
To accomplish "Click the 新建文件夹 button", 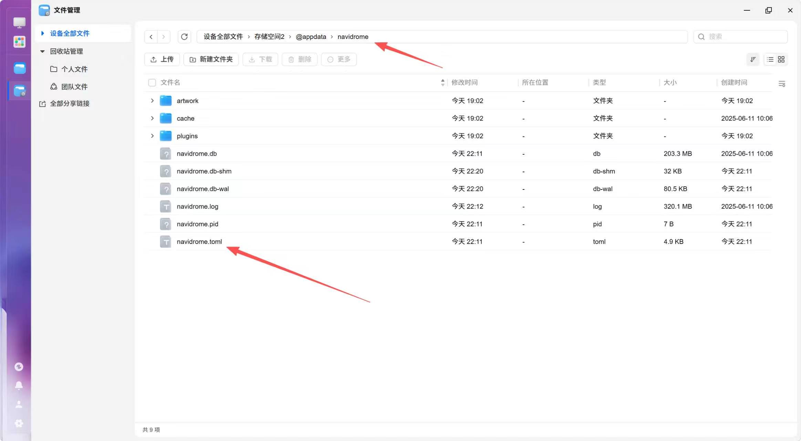I will pyautogui.click(x=211, y=59).
